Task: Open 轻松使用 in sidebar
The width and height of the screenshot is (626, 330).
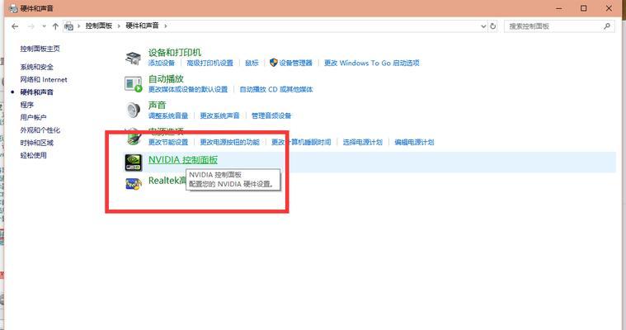Action: [33, 155]
